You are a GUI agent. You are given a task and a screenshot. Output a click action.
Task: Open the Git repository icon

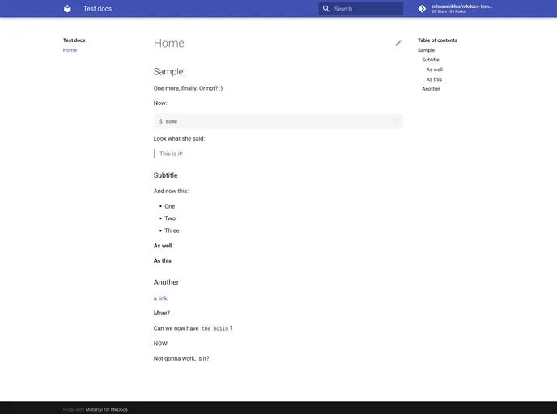point(422,9)
